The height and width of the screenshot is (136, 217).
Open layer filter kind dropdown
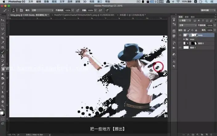coord(185,21)
